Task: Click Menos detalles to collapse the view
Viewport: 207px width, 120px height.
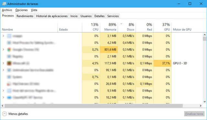Action: [x=18, y=114]
